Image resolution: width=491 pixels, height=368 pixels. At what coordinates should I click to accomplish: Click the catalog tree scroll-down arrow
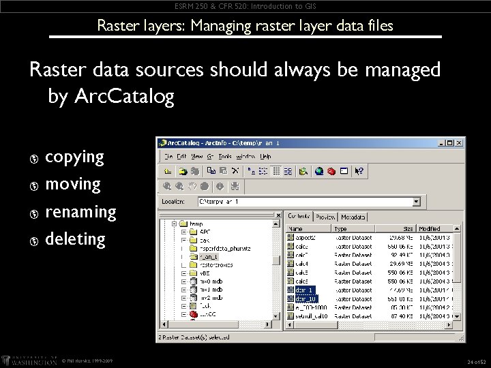276,316
